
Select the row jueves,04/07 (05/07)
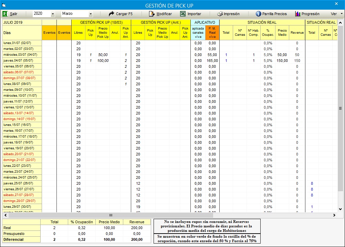coord(22,61)
